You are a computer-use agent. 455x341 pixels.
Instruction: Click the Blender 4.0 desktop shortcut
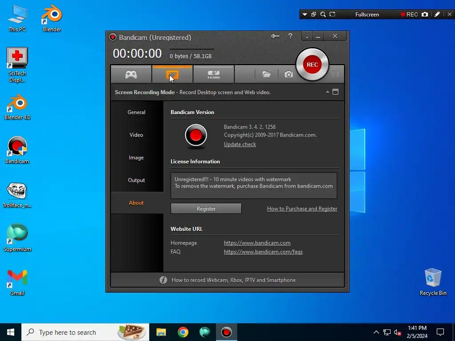pyautogui.click(x=17, y=107)
